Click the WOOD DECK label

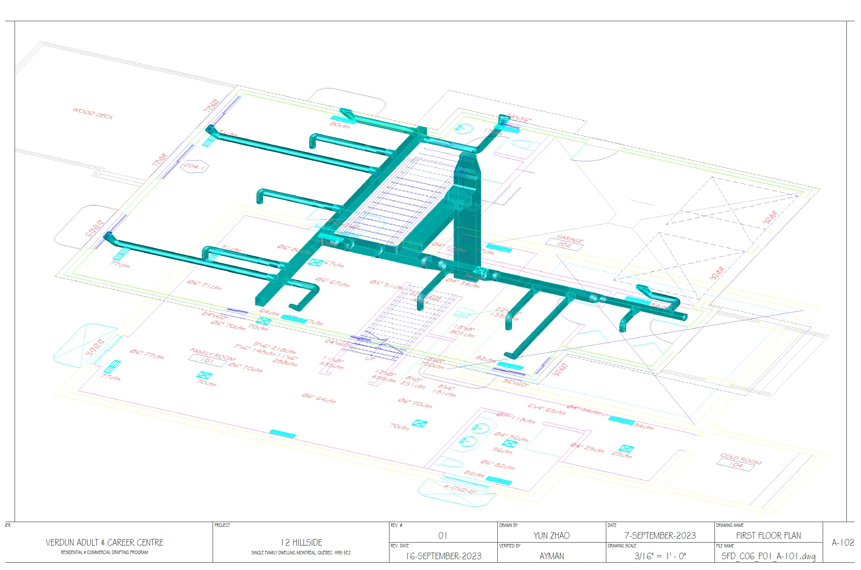(x=93, y=113)
